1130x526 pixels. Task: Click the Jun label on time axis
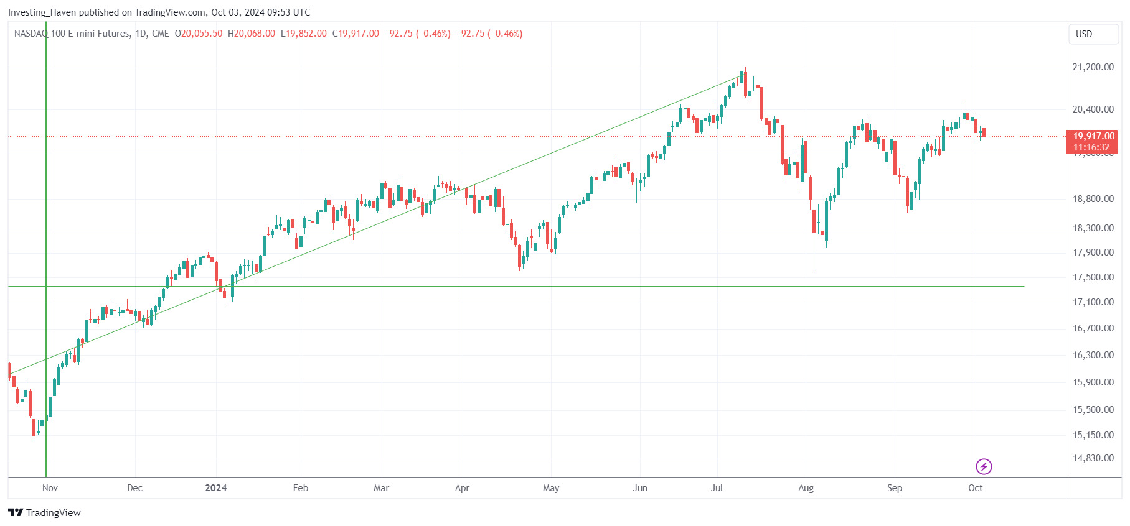640,488
